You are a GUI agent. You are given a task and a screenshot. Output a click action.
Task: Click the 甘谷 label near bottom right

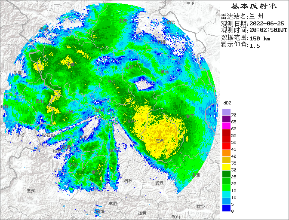click(201, 206)
